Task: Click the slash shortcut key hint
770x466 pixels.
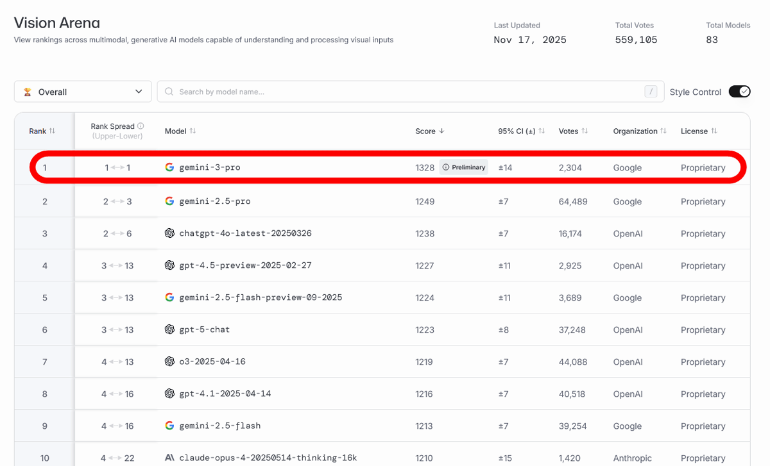Action: click(651, 92)
